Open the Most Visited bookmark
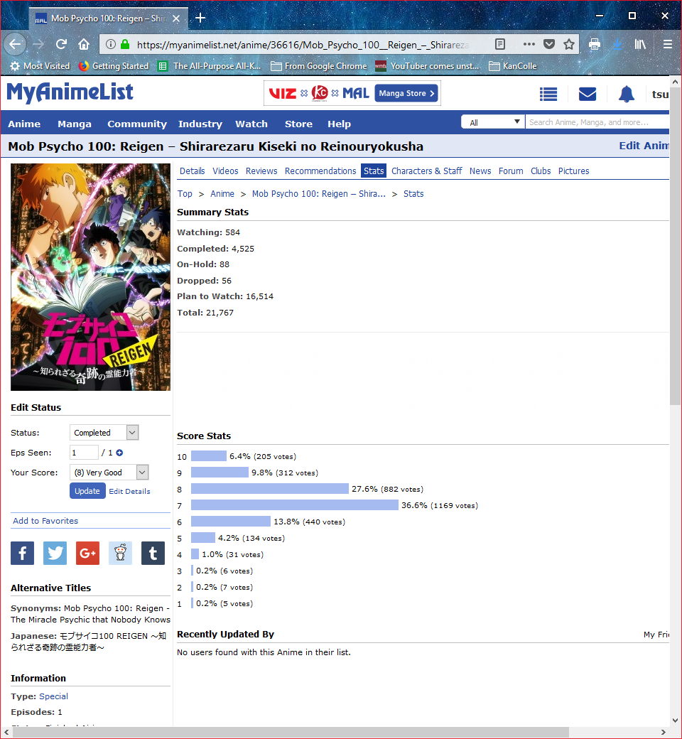The width and height of the screenshot is (682, 739). [40, 66]
